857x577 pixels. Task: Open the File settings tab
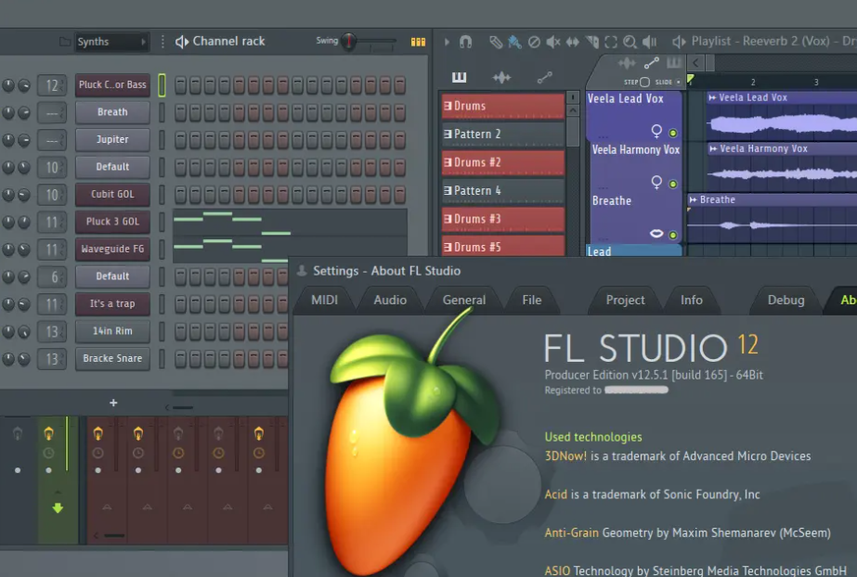click(532, 301)
